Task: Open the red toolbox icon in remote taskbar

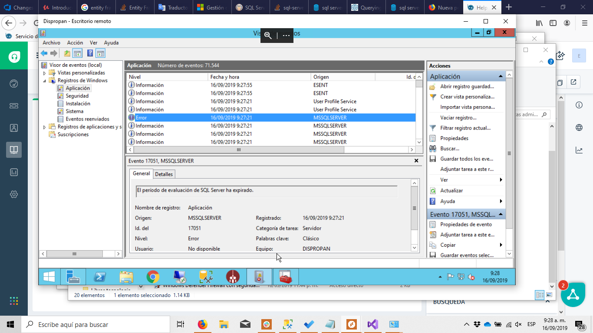Action: pos(286,277)
